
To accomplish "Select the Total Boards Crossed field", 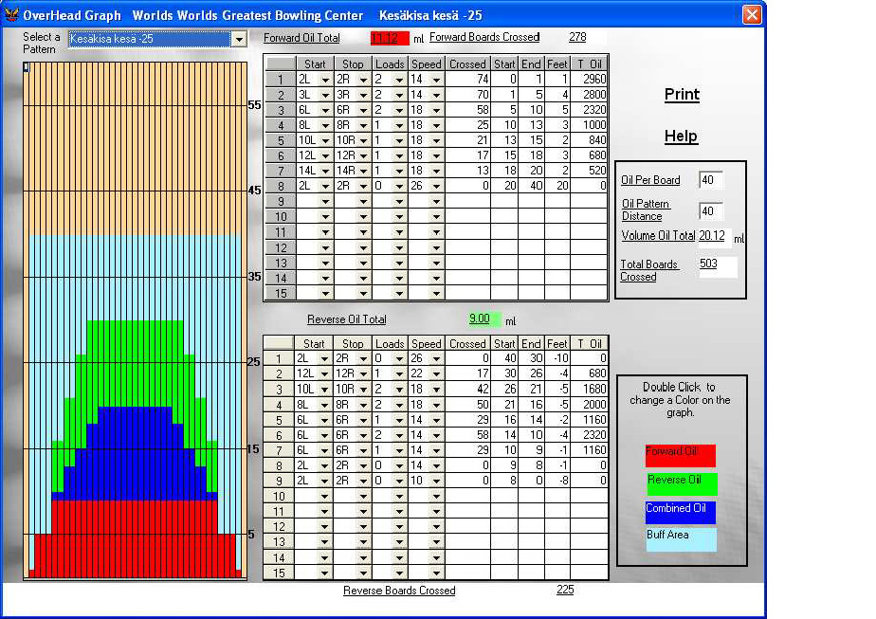I will (717, 265).
